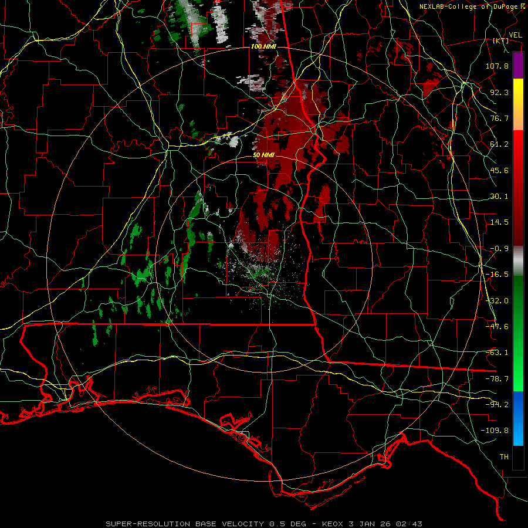Click the 107.8 velocity scale value
The height and width of the screenshot is (528, 528).
(x=497, y=66)
